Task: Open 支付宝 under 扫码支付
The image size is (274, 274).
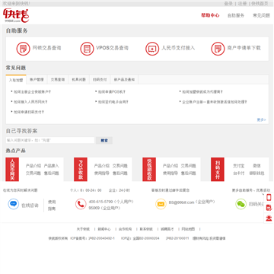Action: click(x=239, y=166)
